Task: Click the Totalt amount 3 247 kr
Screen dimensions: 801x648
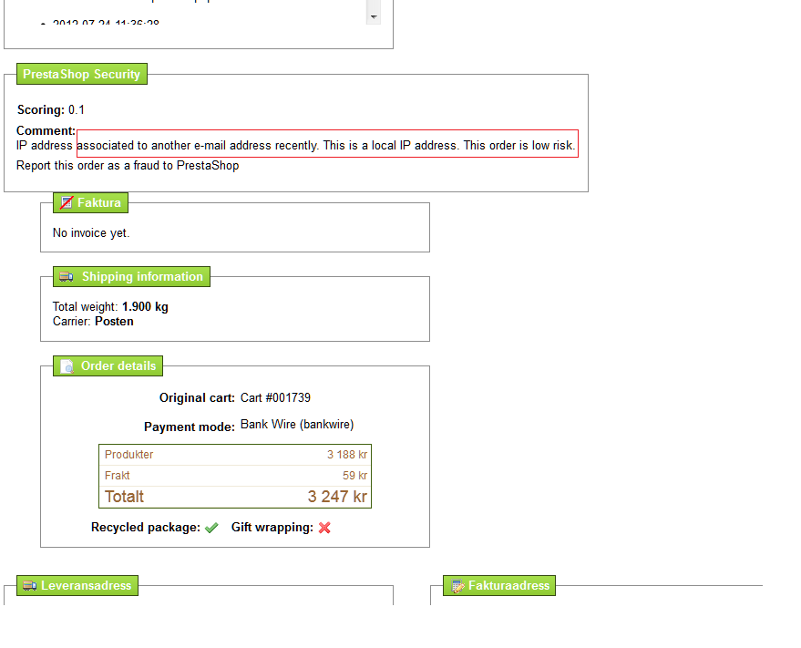Action: click(x=337, y=497)
